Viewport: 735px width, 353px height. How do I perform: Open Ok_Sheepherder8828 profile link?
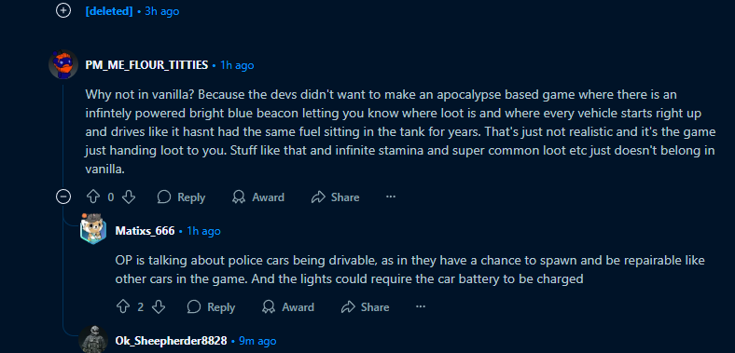[171, 341]
